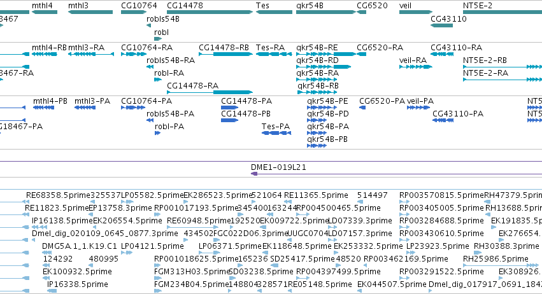This screenshot has width=542, height=294.
Task: Click EST label IP16338.5prime
Action: (x=78, y=284)
